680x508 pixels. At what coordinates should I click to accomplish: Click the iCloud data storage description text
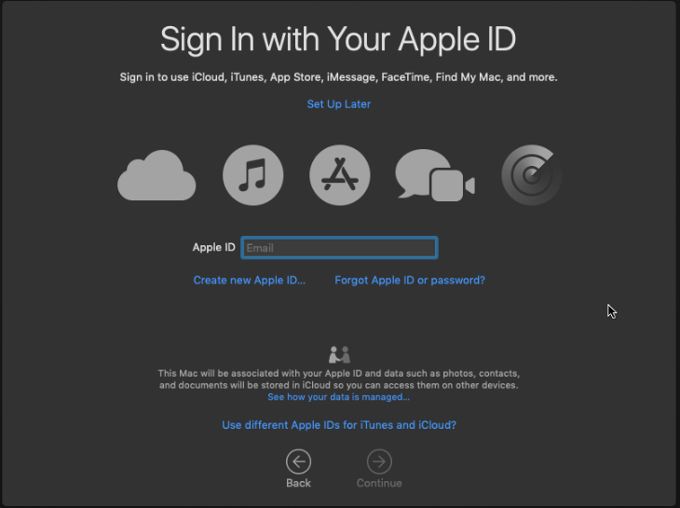(x=339, y=379)
